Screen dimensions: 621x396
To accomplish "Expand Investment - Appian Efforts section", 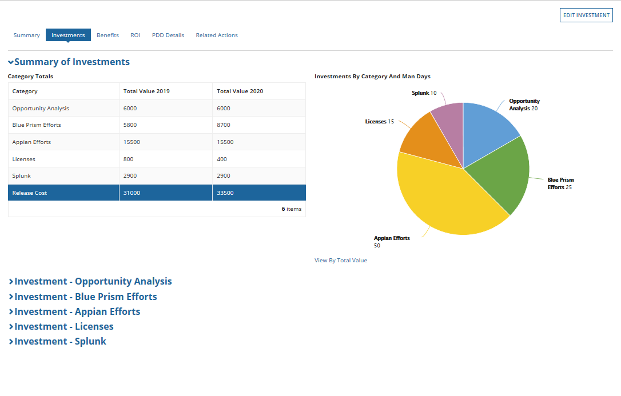I will [74, 312].
